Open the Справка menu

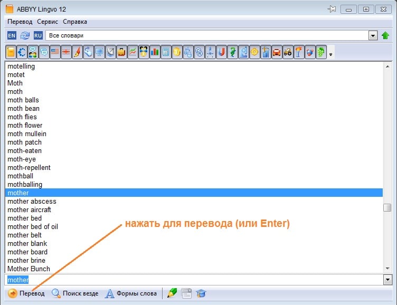coord(75,22)
